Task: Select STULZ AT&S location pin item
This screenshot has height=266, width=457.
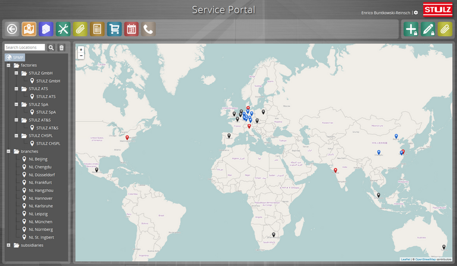Action: coord(44,127)
